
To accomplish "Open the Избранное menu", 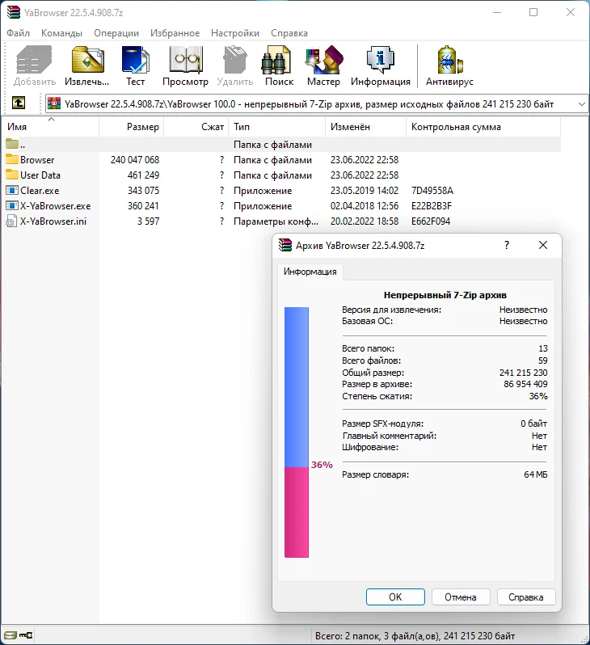I will click(x=175, y=33).
